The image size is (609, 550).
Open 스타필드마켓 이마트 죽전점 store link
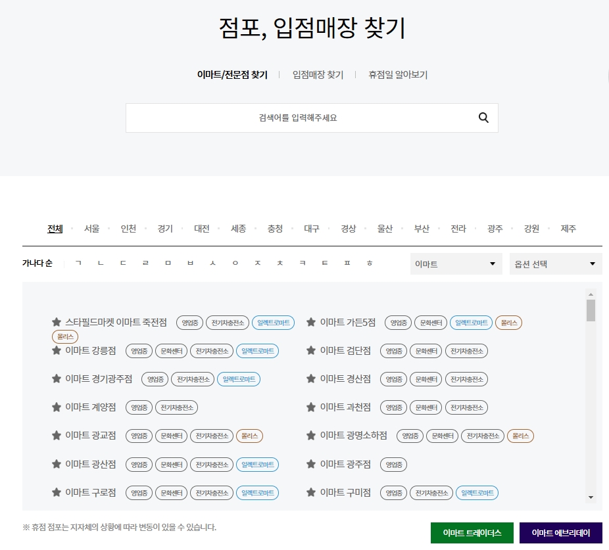point(116,322)
